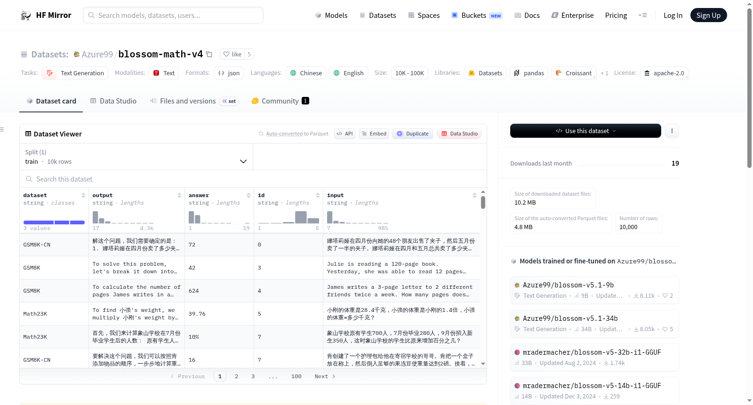This screenshot has width=753, height=405.
Task: Expand the Split train dropdown
Action: (136, 157)
